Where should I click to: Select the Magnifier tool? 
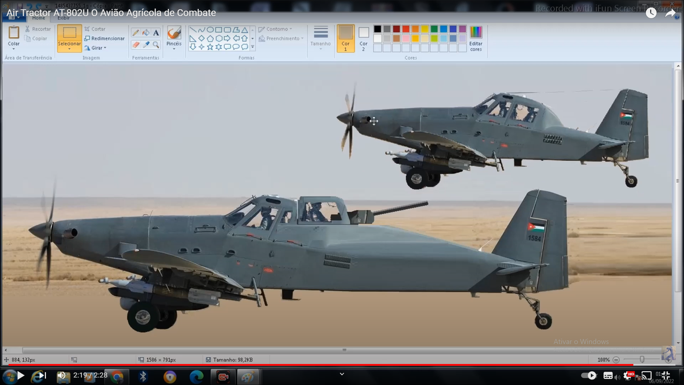pos(156,44)
